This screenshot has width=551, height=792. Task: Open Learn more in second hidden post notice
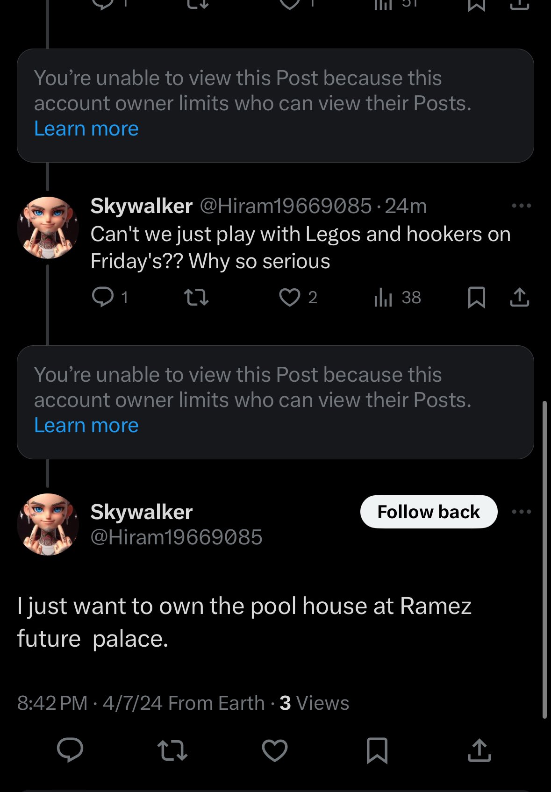click(x=86, y=425)
